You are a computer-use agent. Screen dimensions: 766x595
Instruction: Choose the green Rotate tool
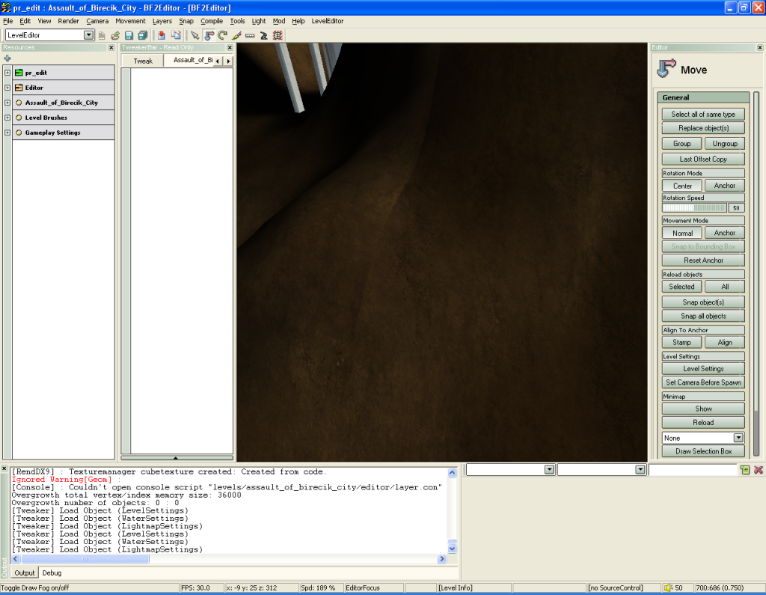pyautogui.click(x=222, y=35)
